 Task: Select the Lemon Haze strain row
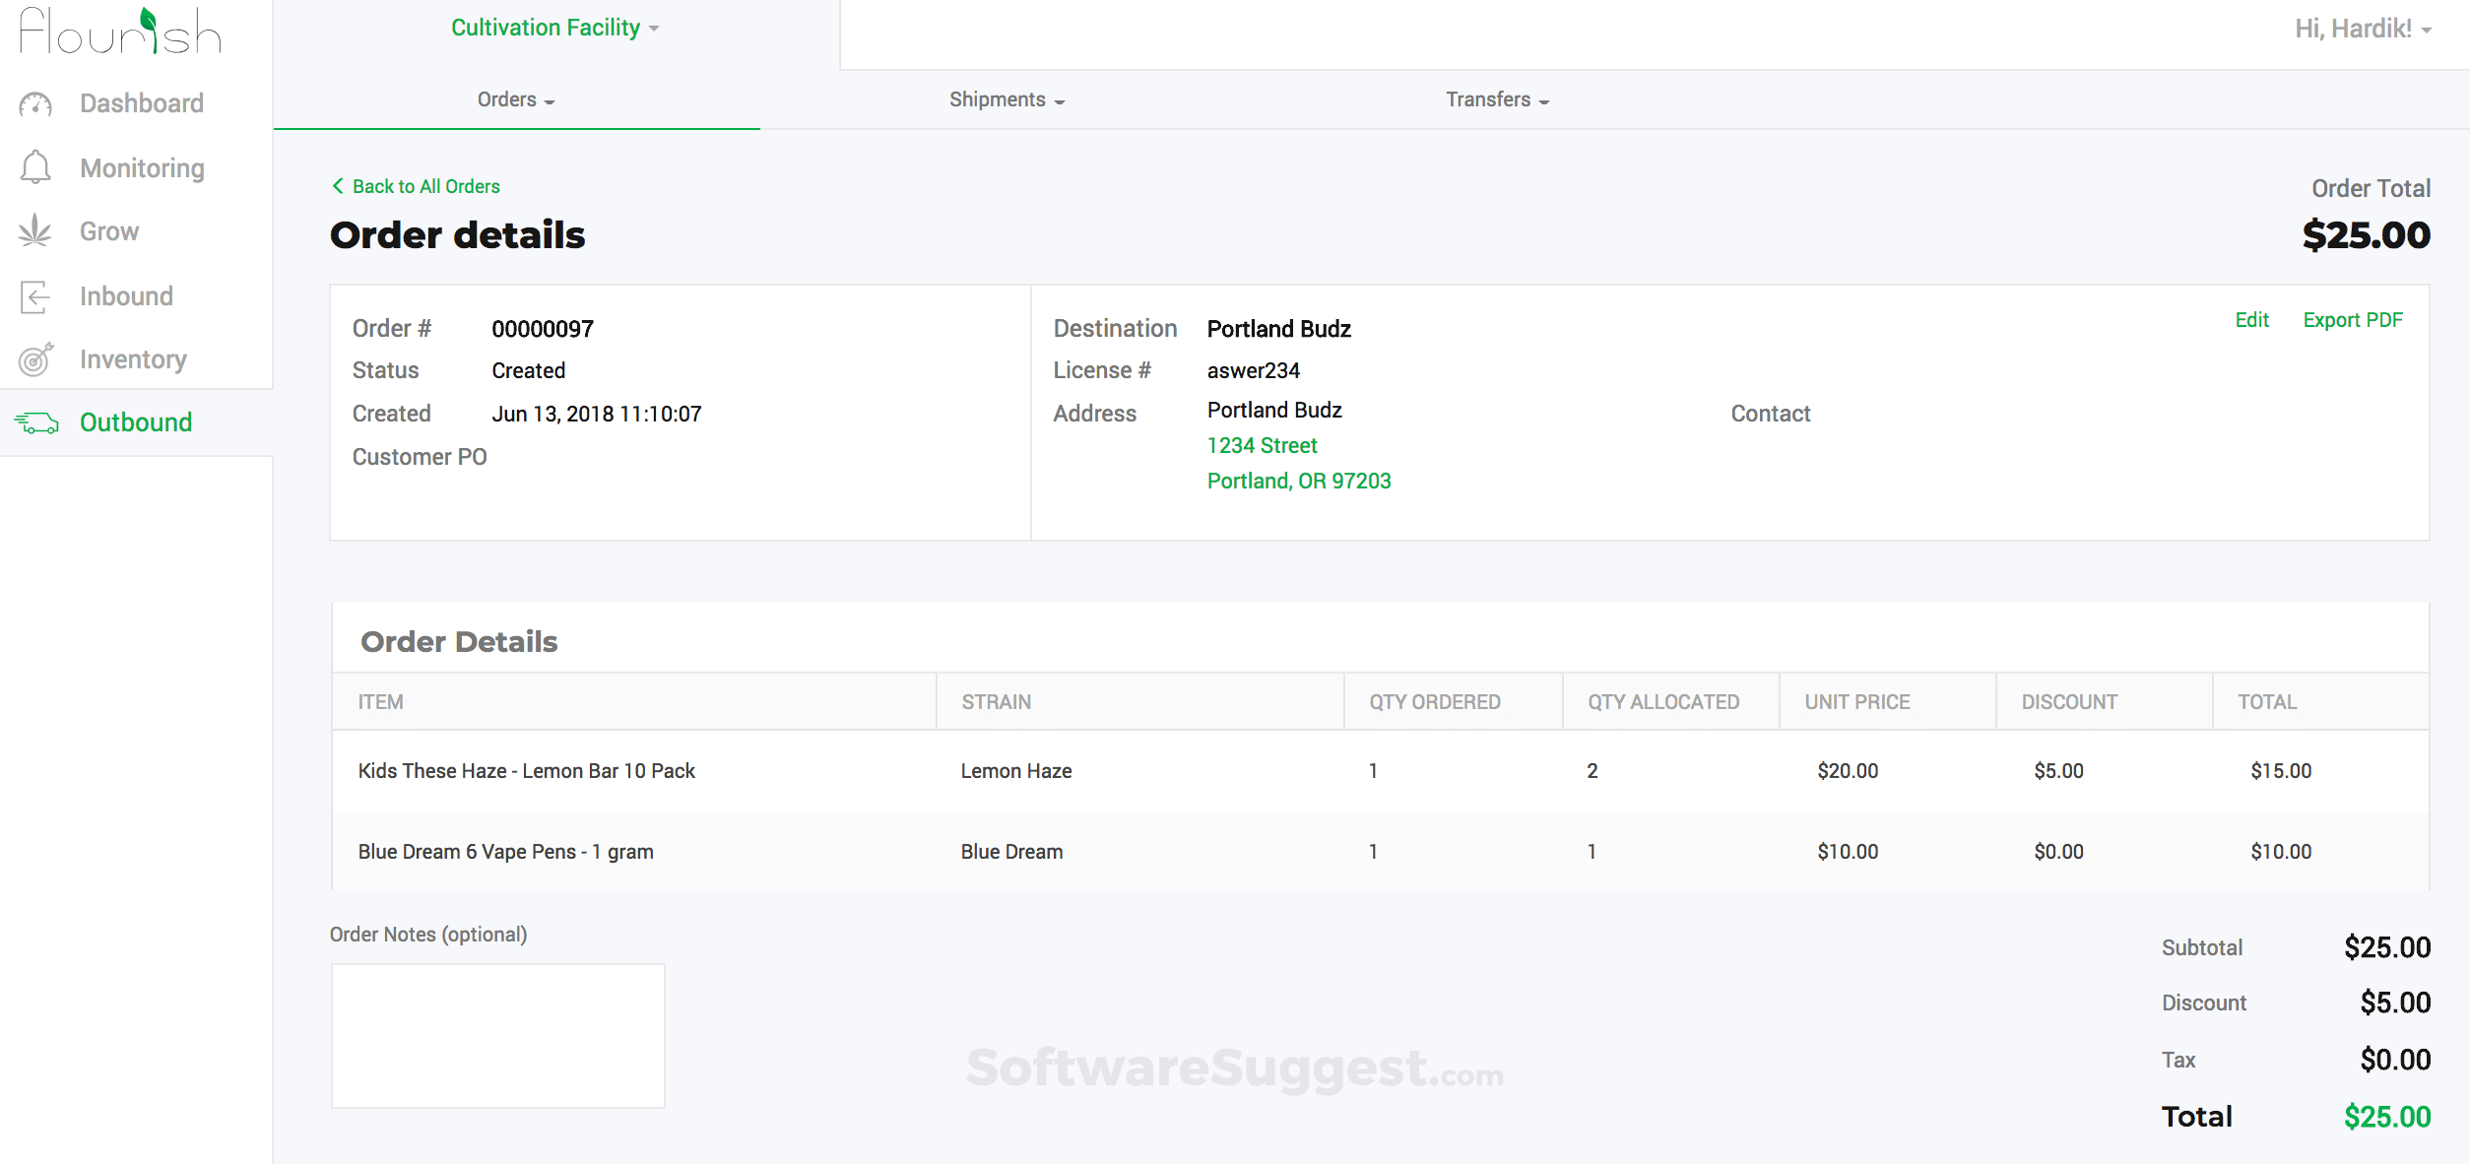pos(1015,771)
